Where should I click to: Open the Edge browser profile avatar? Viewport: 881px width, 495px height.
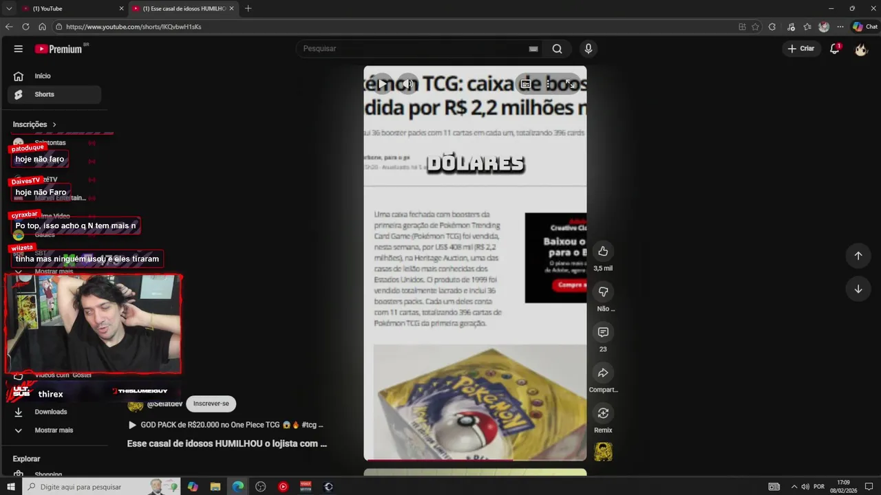coord(824,27)
